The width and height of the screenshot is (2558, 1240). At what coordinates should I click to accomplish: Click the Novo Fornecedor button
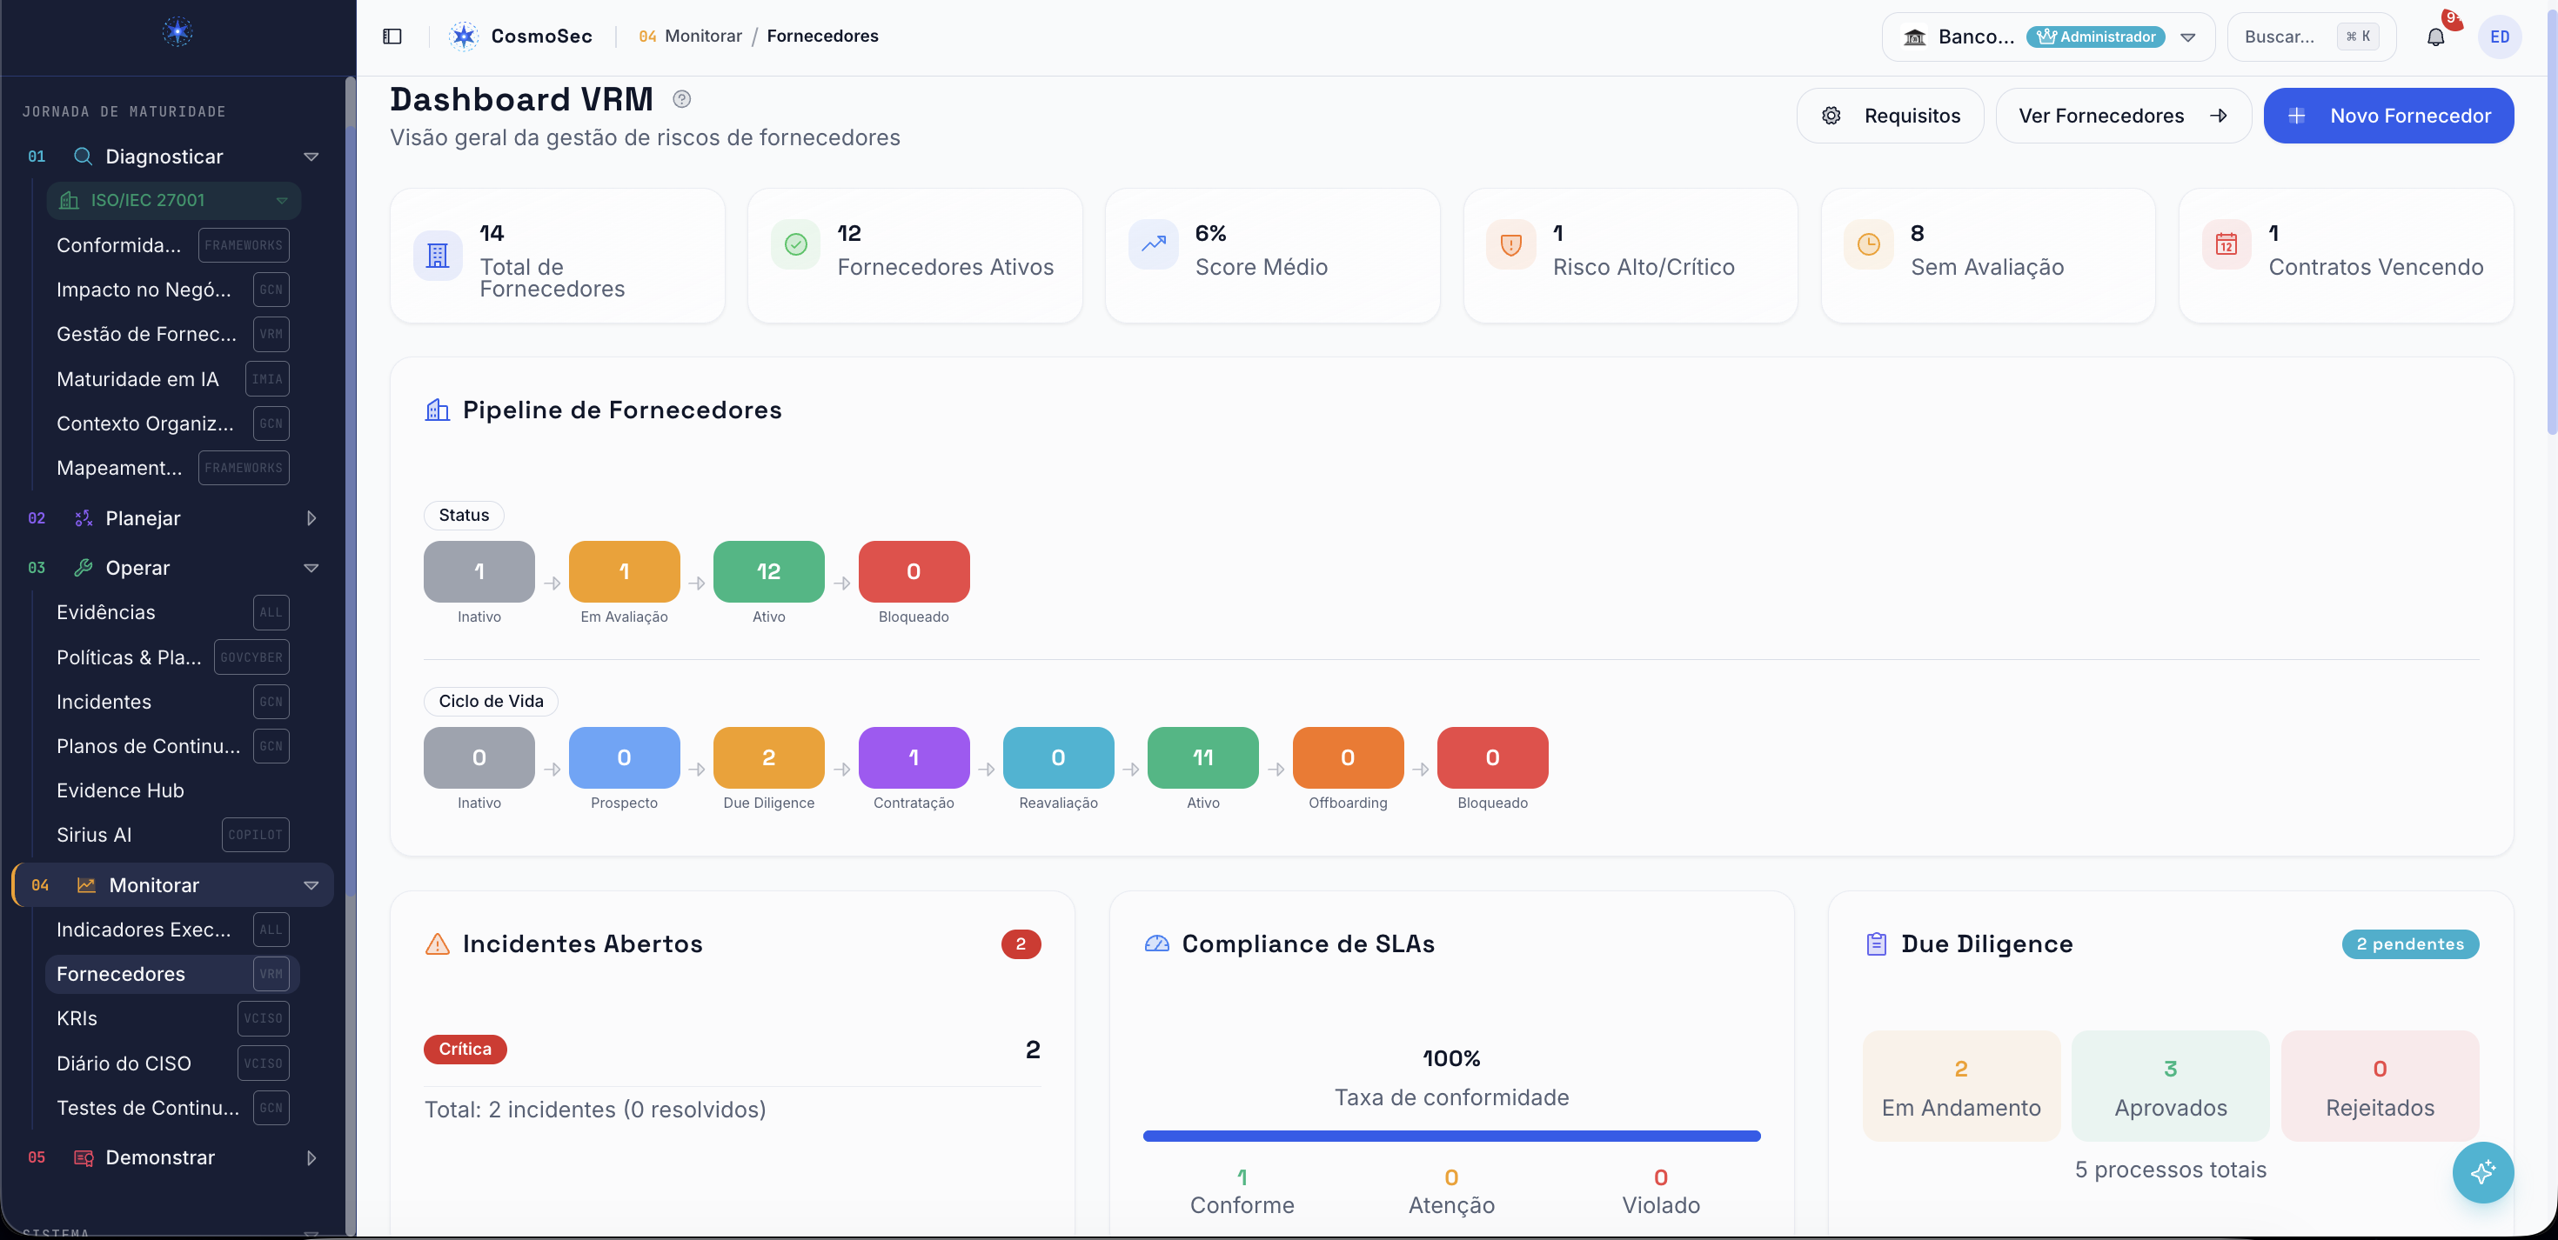pos(2388,117)
